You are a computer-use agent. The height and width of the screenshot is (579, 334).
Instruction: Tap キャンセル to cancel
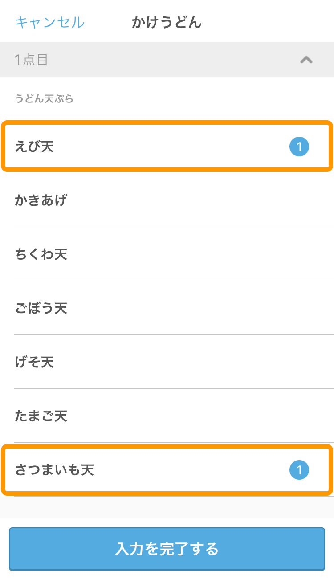[x=49, y=22]
